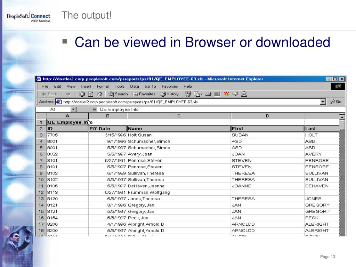Image resolution: width=356 pixels, height=267 pixels.
Task: Open the Go To menu
Action: [150, 86]
